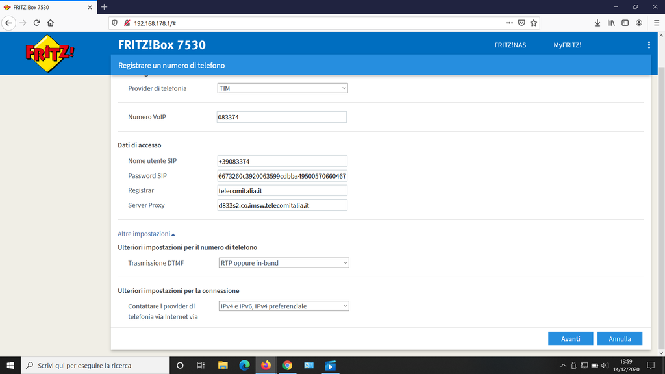Open File Explorer from taskbar
Image resolution: width=665 pixels, height=374 pixels.
[223, 365]
